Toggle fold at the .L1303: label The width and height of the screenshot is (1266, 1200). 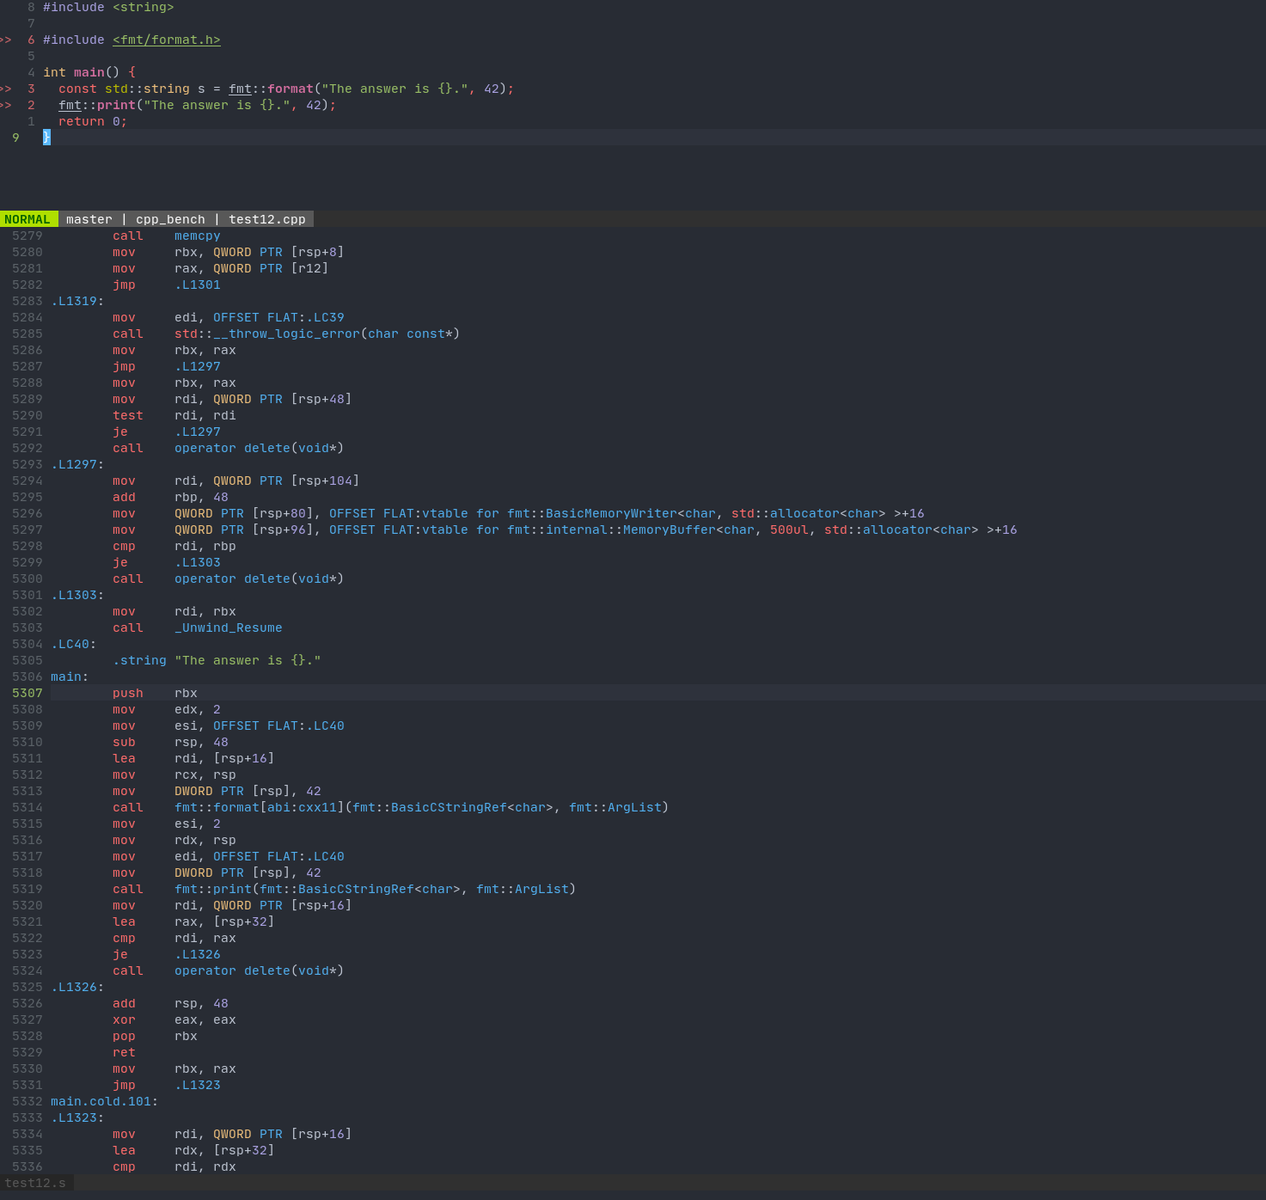tap(76, 594)
